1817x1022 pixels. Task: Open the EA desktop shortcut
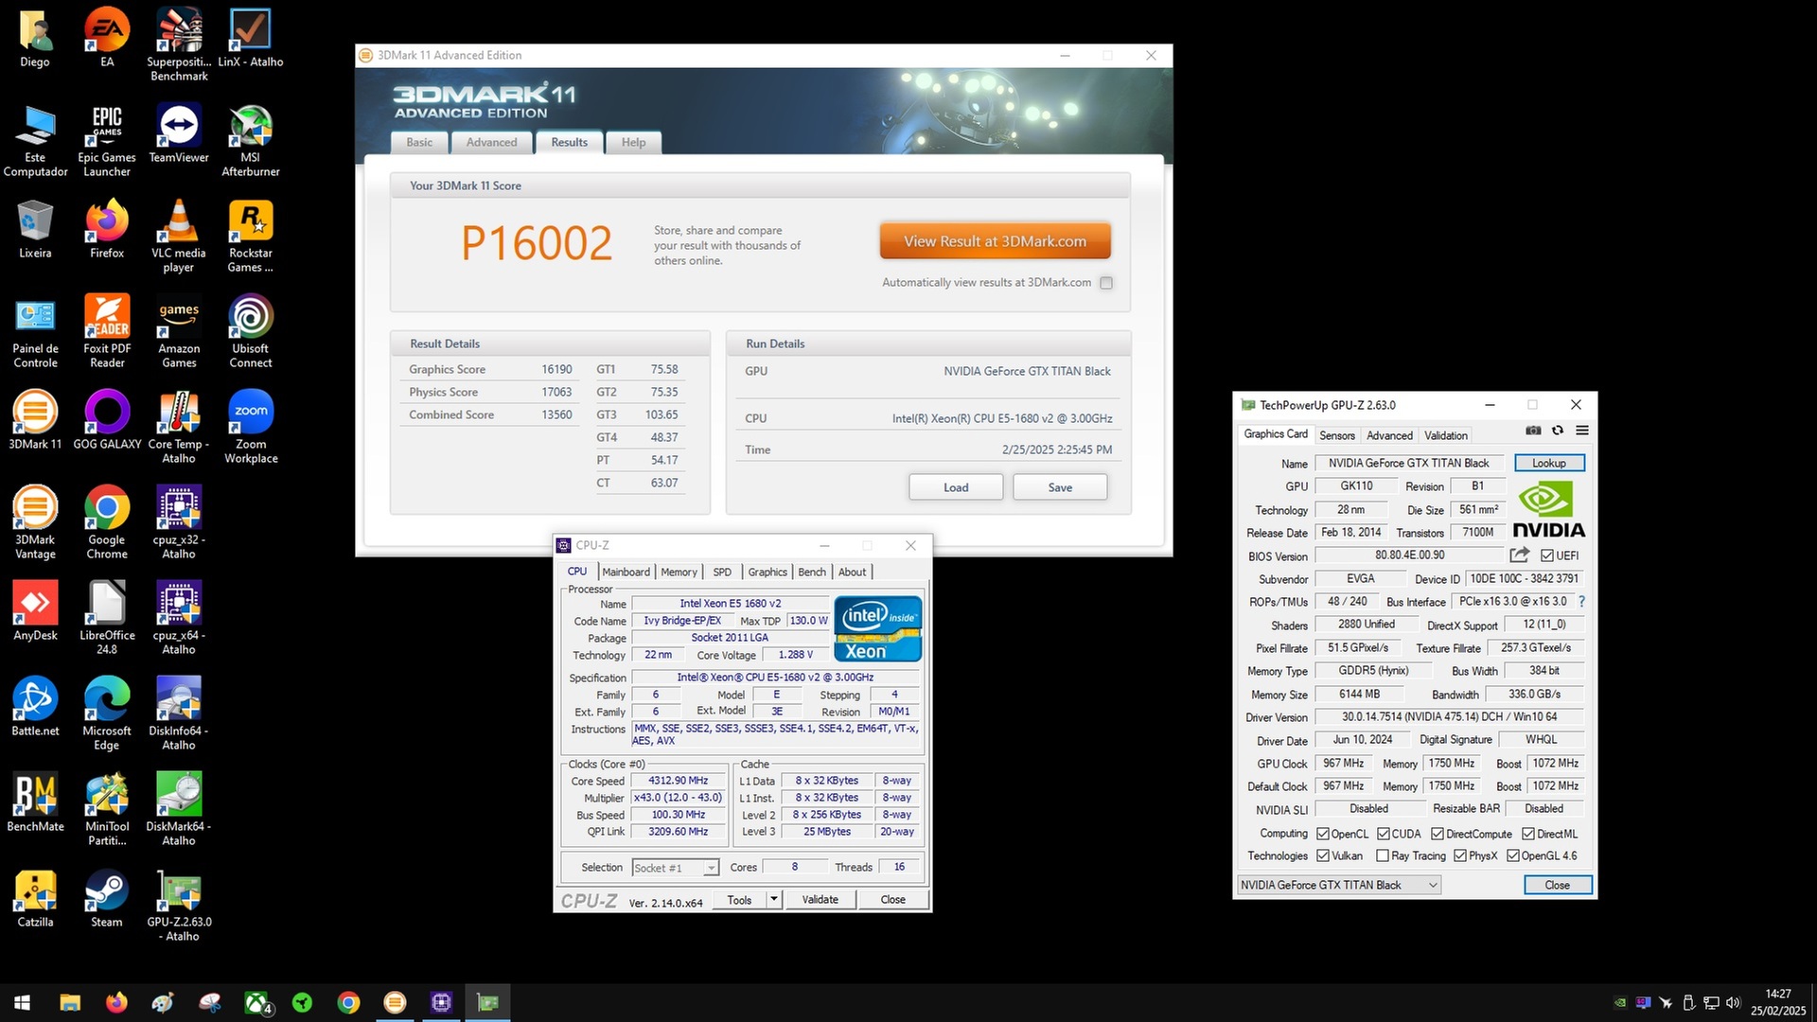[107, 38]
